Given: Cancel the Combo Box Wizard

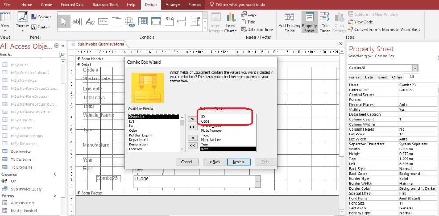Looking at the screenshot, I should click(187, 162).
